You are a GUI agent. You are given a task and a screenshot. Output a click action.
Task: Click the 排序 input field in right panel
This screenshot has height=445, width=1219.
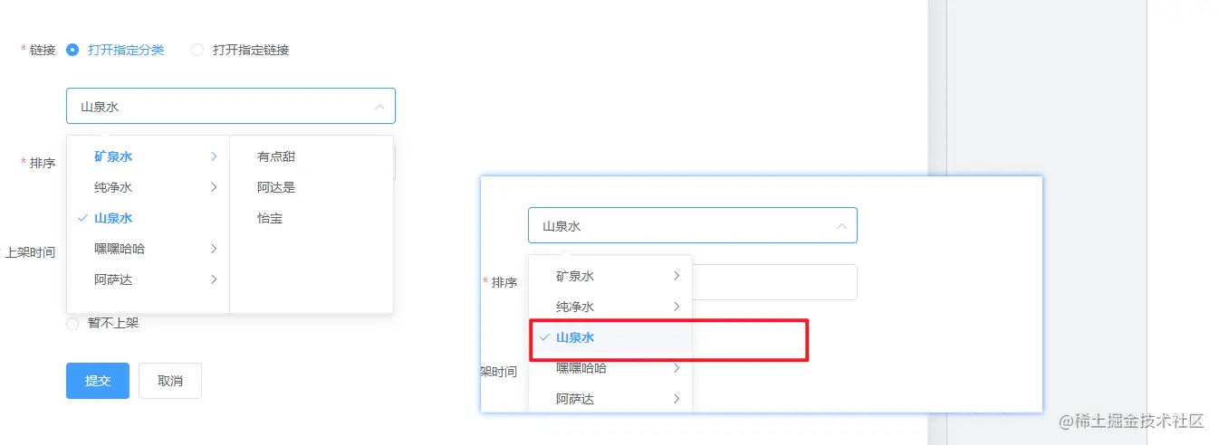(774, 282)
